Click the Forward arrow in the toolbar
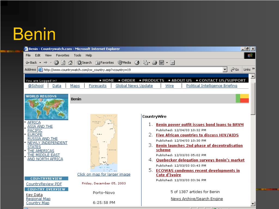Viewport: 279px width, 209px height. click(46, 63)
